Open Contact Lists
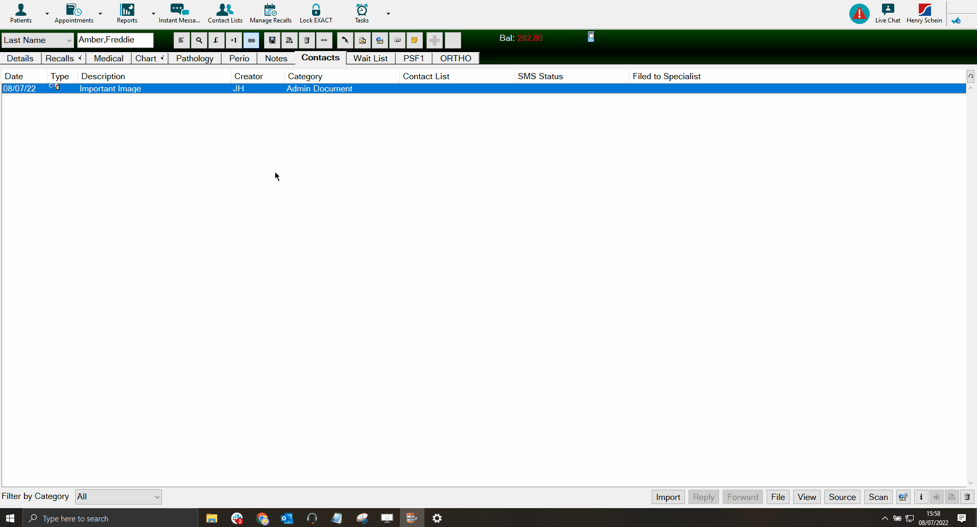 (x=225, y=13)
